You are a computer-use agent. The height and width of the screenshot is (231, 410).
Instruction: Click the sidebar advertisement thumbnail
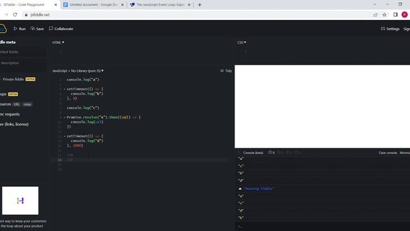20,201
